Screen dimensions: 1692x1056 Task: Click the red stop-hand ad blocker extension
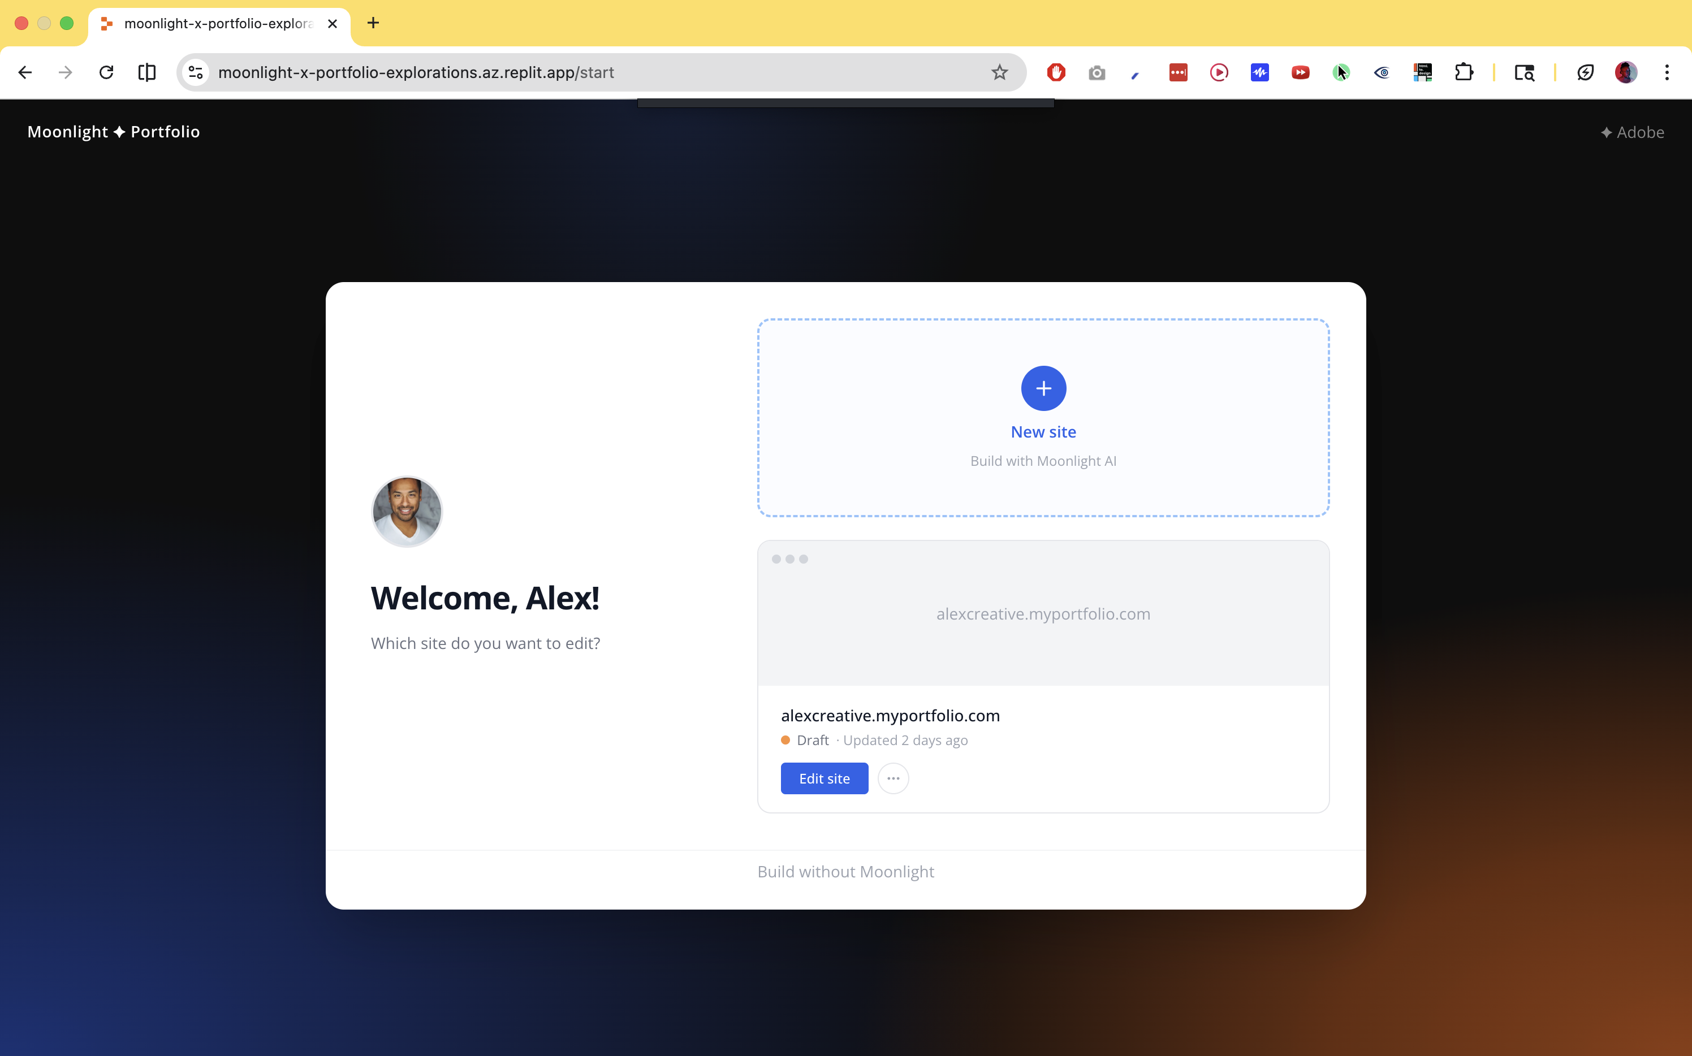pyautogui.click(x=1056, y=72)
